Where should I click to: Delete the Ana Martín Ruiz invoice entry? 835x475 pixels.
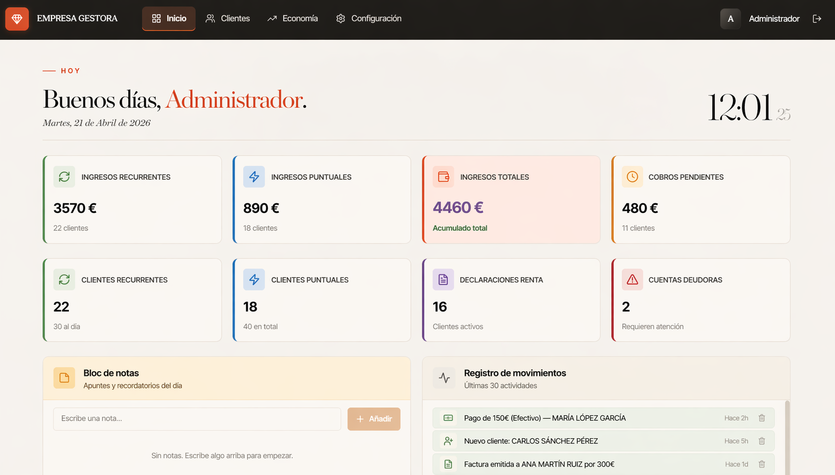pos(762,464)
